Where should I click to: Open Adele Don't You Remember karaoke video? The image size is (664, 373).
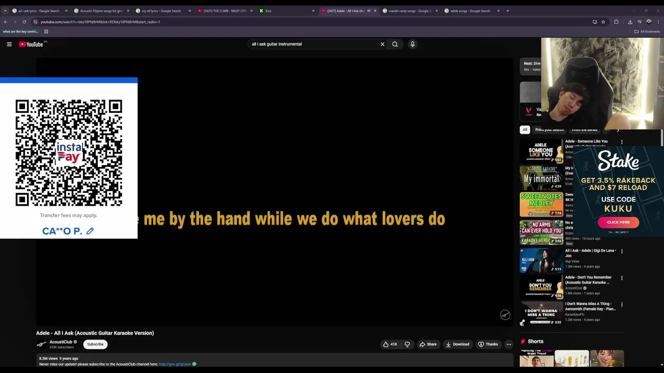[541, 286]
